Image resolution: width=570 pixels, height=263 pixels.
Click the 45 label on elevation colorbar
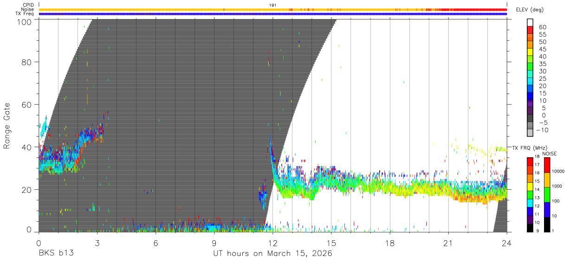[x=542, y=49]
